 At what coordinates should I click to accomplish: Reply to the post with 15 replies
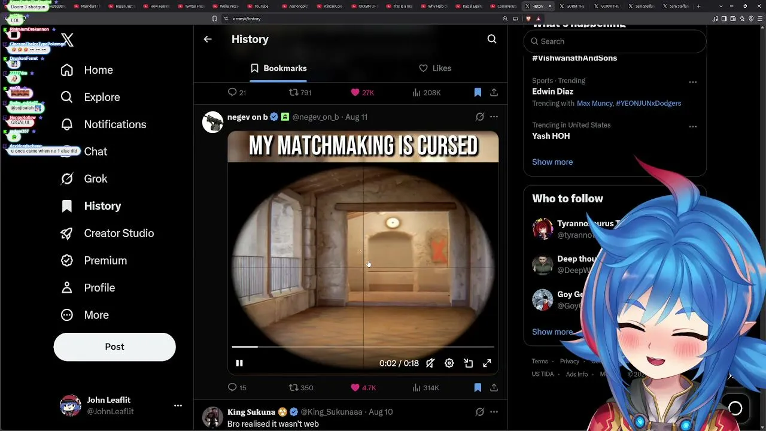tap(237, 388)
